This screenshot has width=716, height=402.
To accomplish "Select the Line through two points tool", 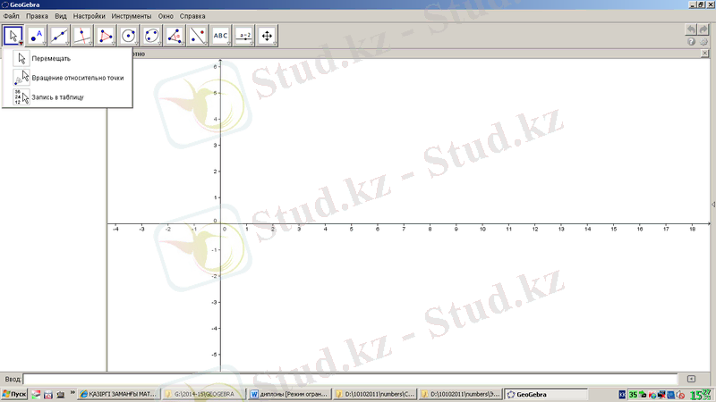I will (x=59, y=36).
